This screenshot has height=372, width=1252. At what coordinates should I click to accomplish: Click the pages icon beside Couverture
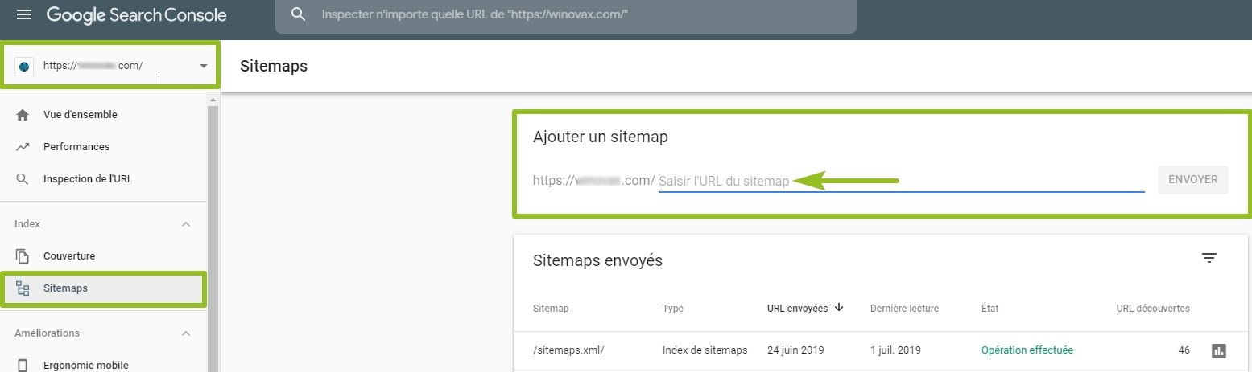pyautogui.click(x=23, y=256)
